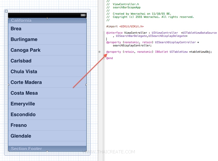
Task: Click the Section Footer bar
Action: [47, 149]
